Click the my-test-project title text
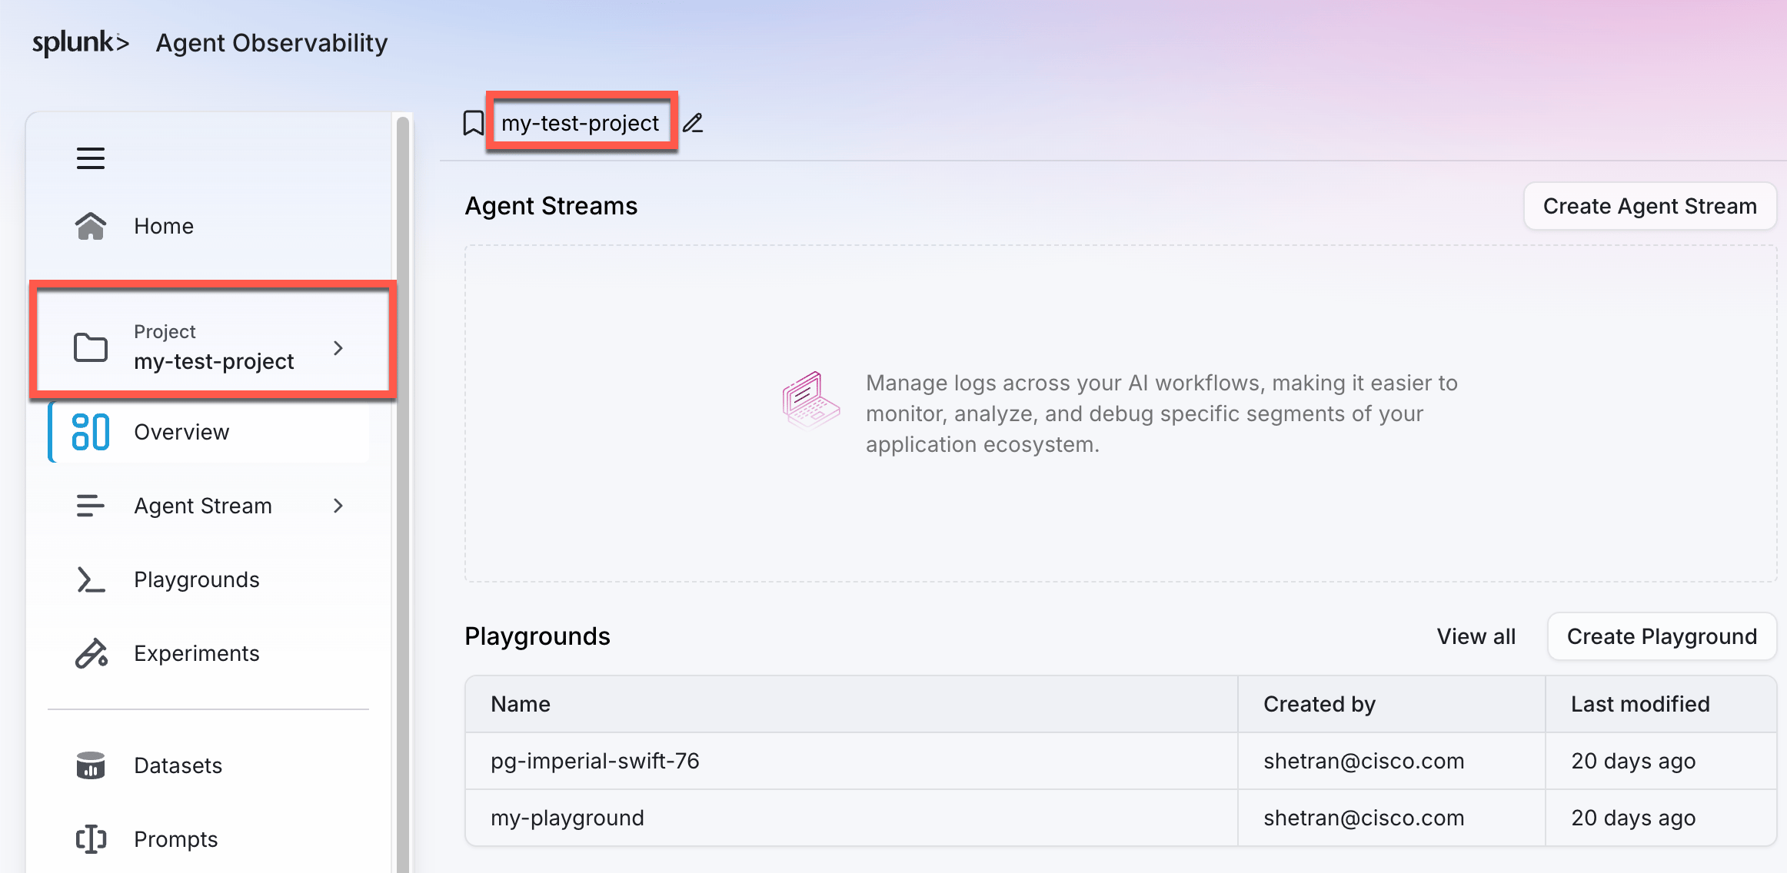The image size is (1787, 873). coord(581,123)
